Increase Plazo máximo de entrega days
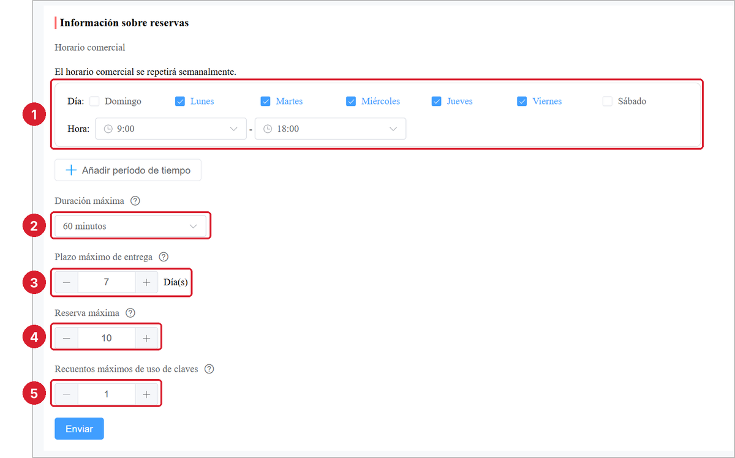 coord(146,283)
